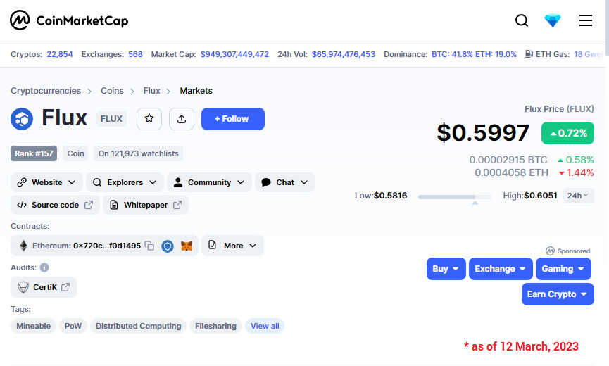
Task: Click the Distributed Computing tag
Action: coord(138,326)
